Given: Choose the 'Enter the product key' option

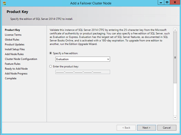Looking at the screenshot, I should (x=51, y=66).
